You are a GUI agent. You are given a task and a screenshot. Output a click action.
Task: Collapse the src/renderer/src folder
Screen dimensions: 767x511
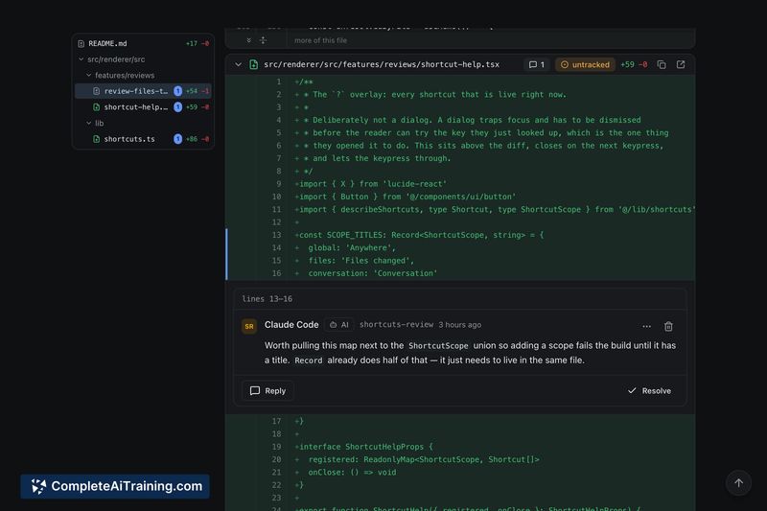81,59
